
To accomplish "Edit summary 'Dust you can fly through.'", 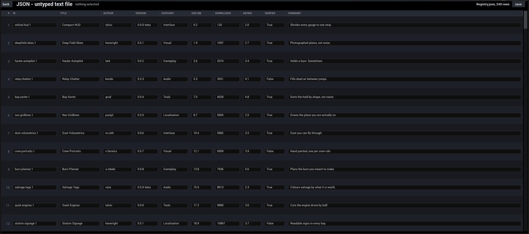I will pos(405,133).
